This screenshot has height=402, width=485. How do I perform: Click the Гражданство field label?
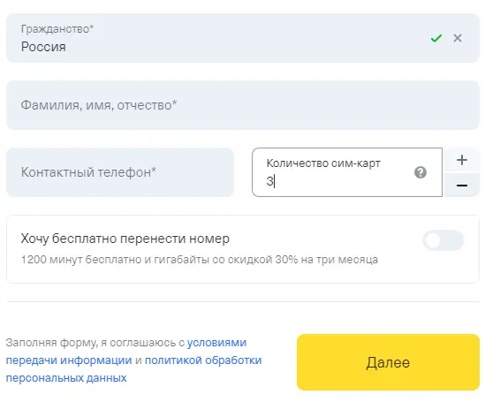[57, 29]
